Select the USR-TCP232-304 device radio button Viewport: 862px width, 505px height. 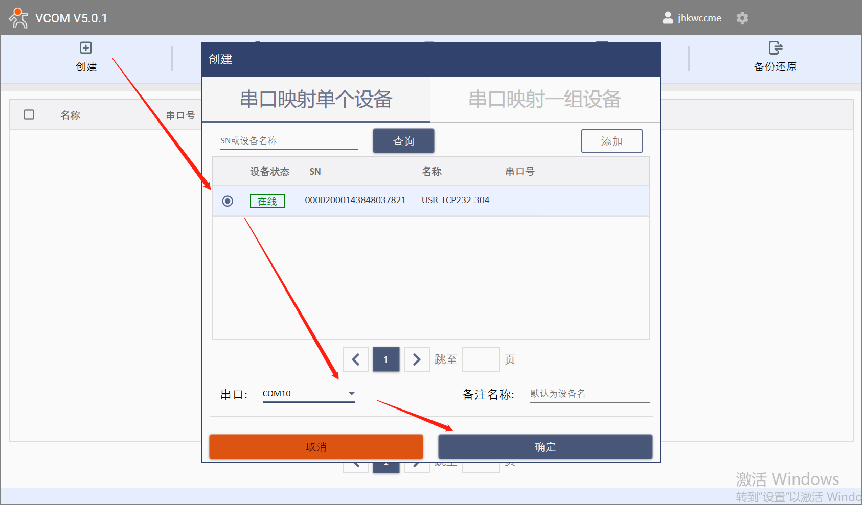tap(228, 201)
